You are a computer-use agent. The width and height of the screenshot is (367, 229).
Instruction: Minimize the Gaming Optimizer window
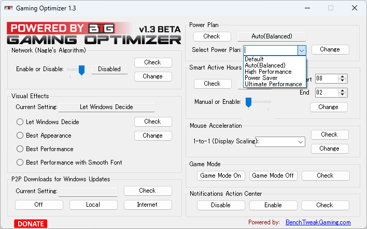click(307, 8)
